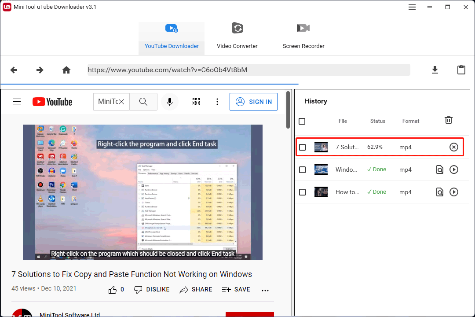Click the trash delete icon in History

(x=448, y=120)
